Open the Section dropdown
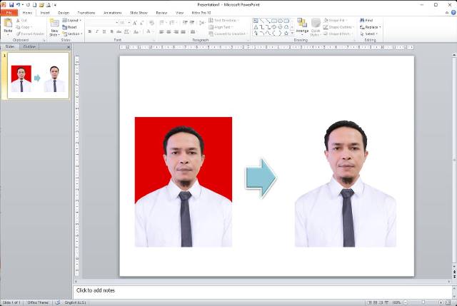 click(x=72, y=34)
